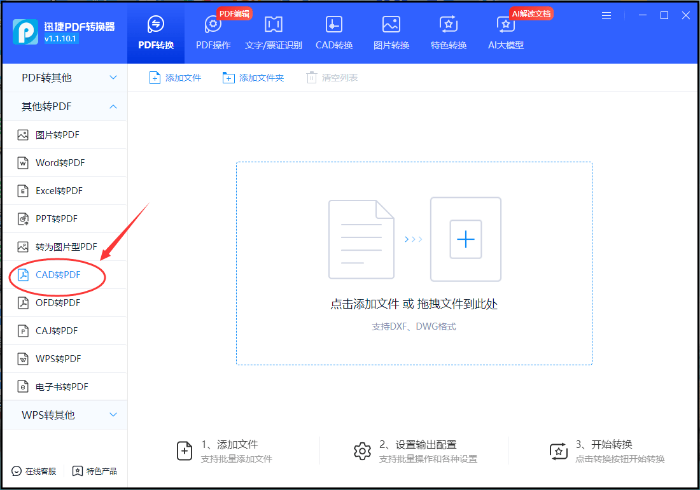The height and width of the screenshot is (490, 700).
Task: Click the document illustration in drop zone
Action: 361,239
